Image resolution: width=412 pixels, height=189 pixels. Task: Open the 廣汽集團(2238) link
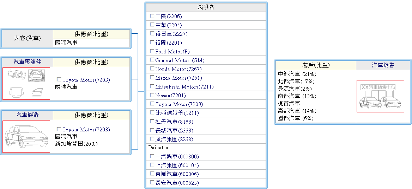tap(175, 139)
